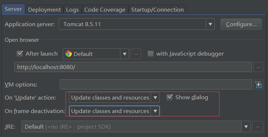
Task: Open the On frame deactivation dropdown
Action: coord(114,111)
